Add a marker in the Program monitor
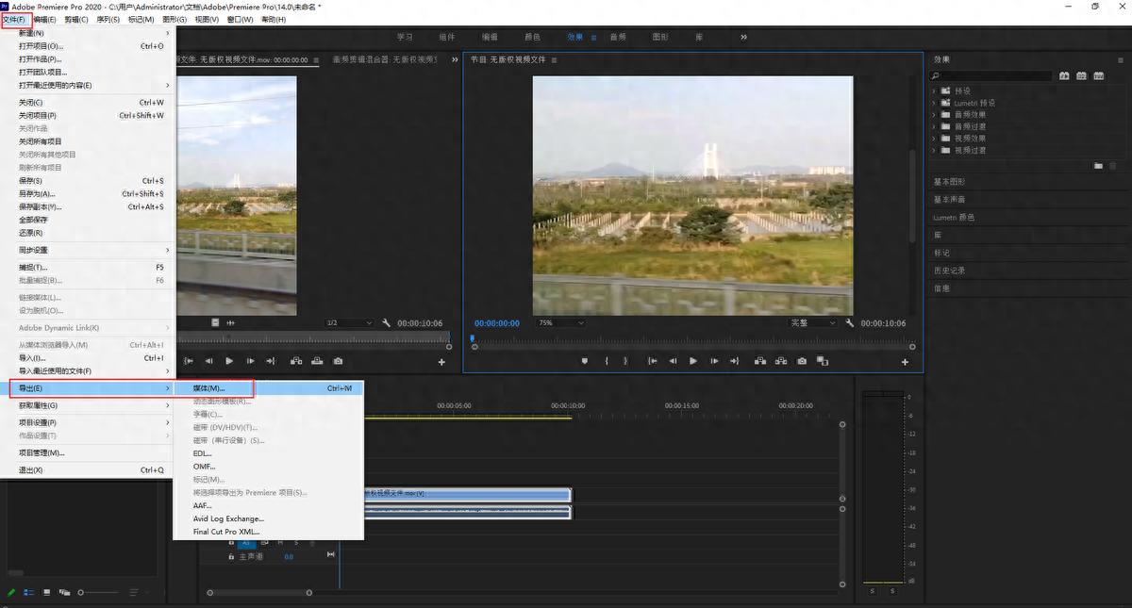This screenshot has width=1132, height=608. [x=584, y=361]
